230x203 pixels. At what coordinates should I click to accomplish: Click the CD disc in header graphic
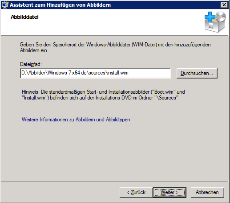click(221, 17)
